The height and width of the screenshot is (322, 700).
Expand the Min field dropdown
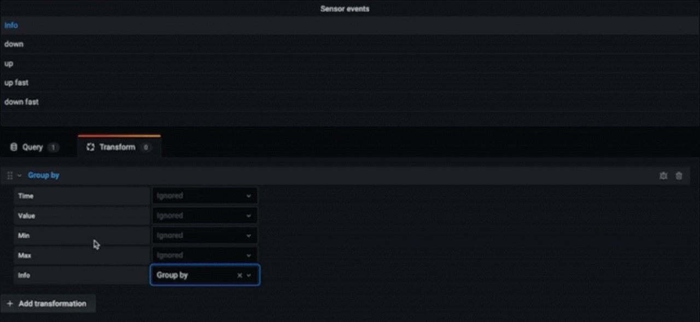point(204,236)
